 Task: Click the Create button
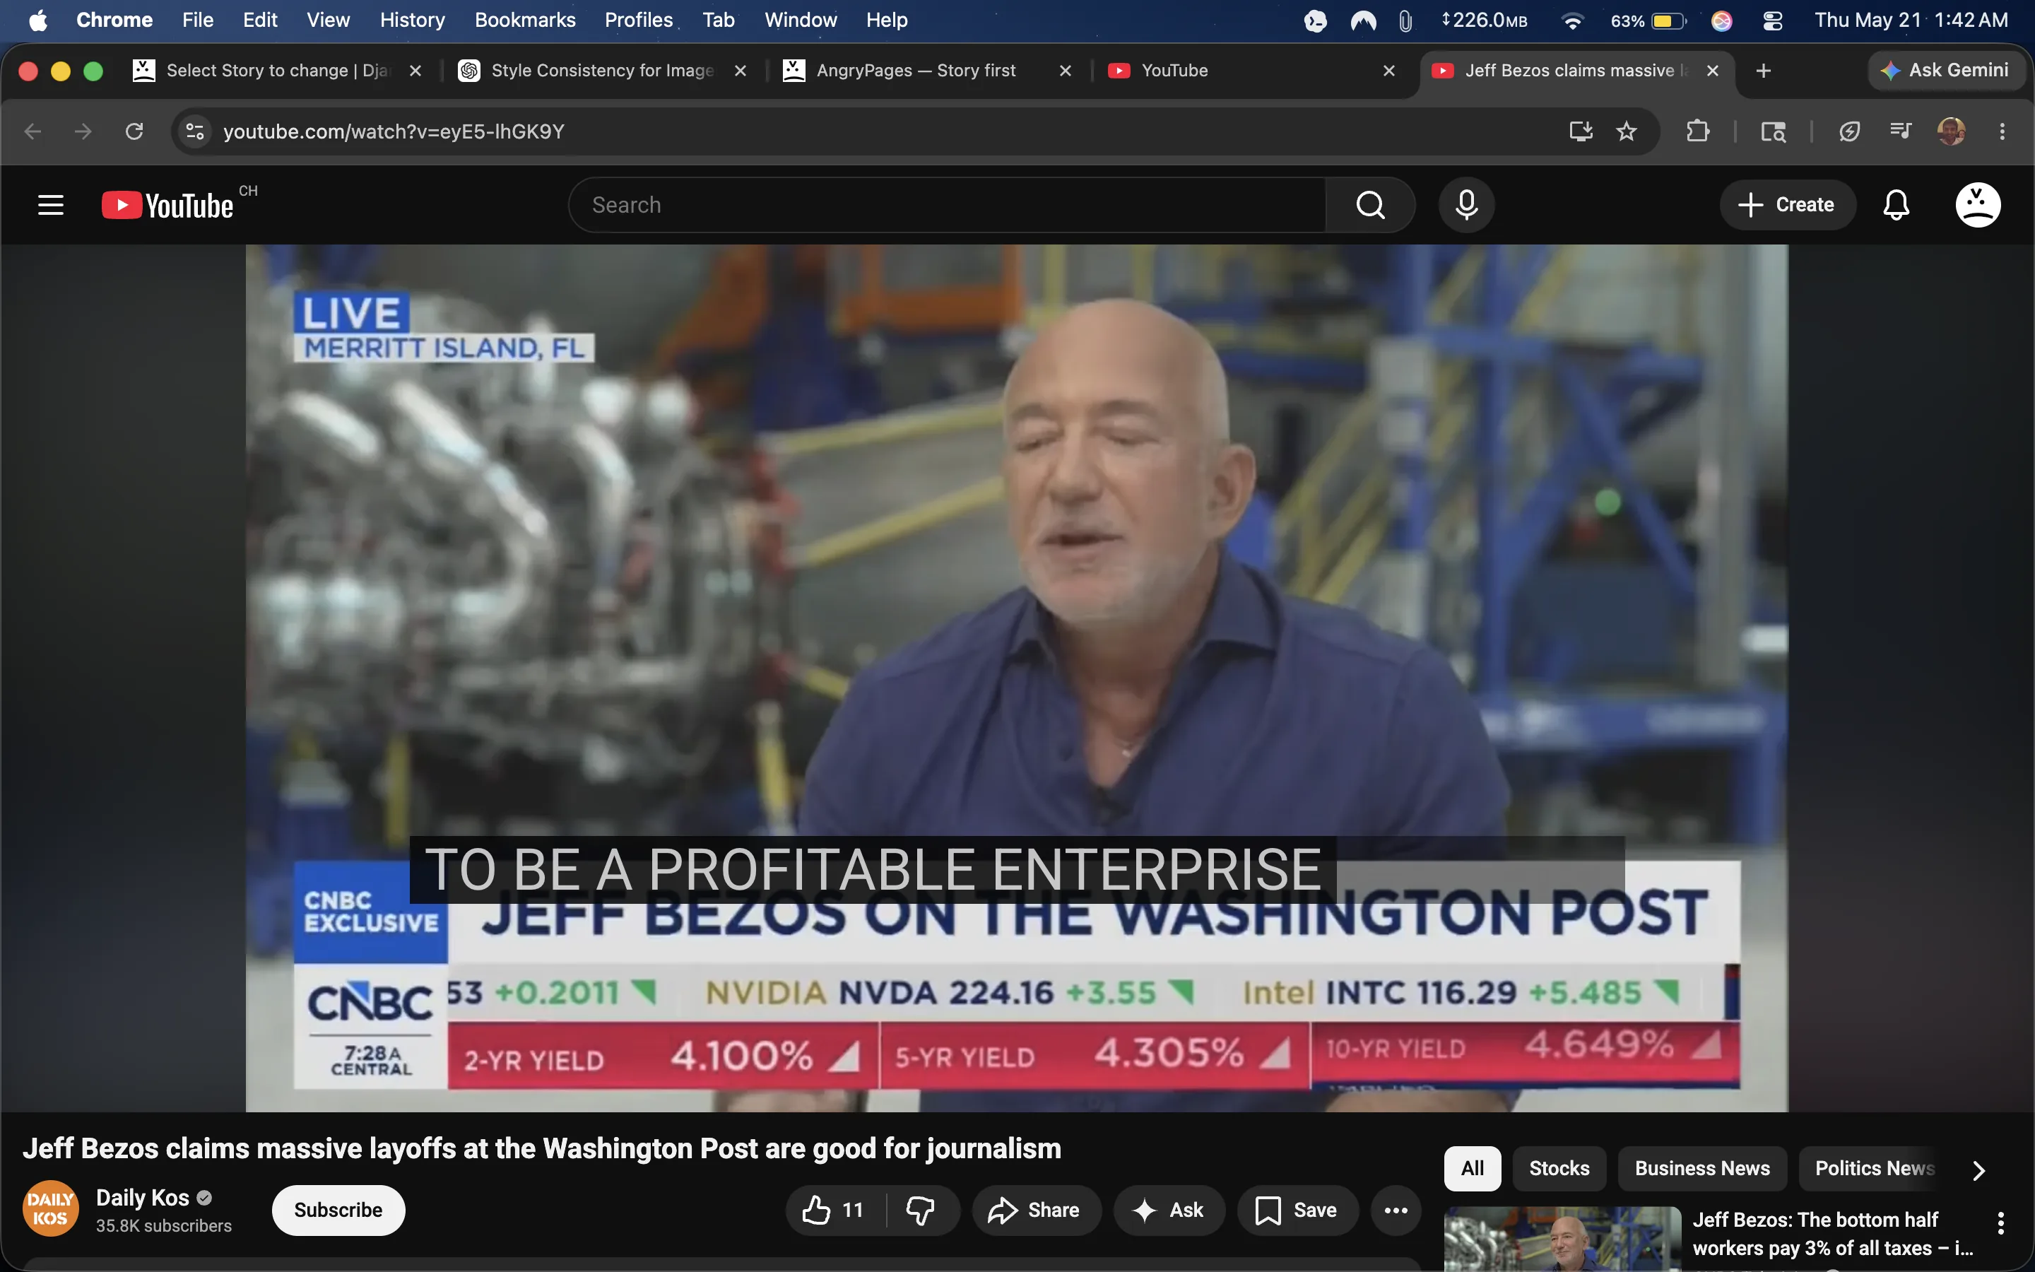1788,204
